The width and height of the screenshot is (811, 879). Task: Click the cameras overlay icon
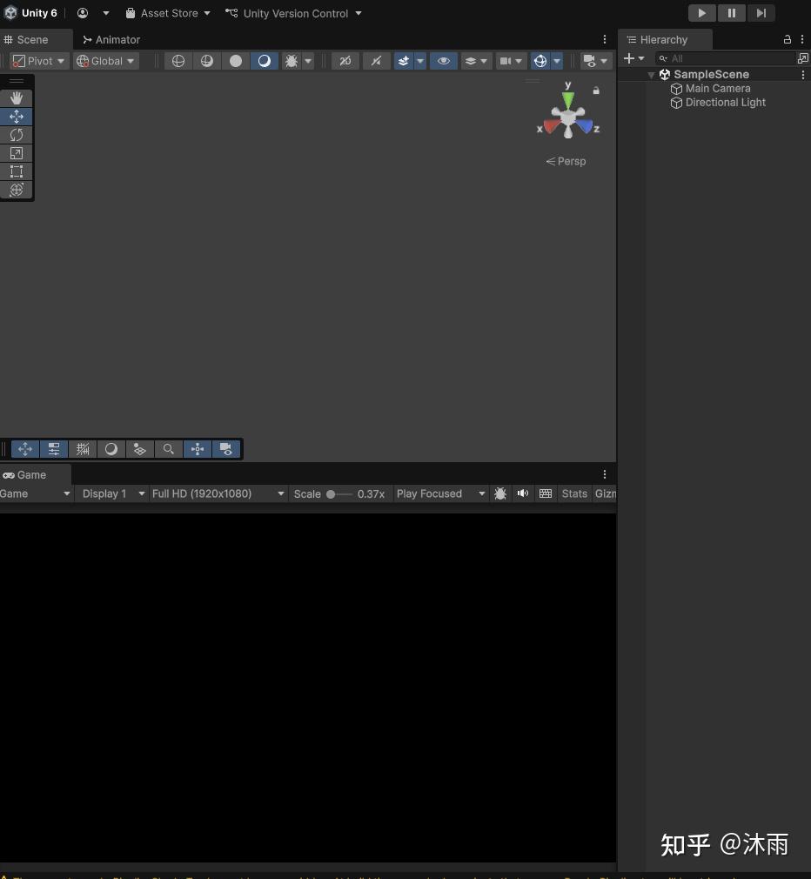click(226, 449)
